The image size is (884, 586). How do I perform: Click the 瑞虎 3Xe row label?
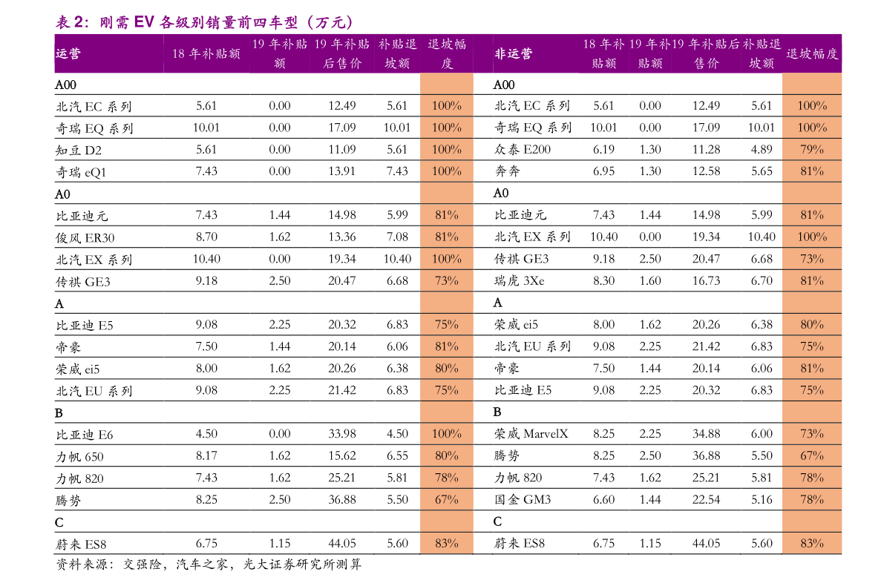[x=520, y=280]
